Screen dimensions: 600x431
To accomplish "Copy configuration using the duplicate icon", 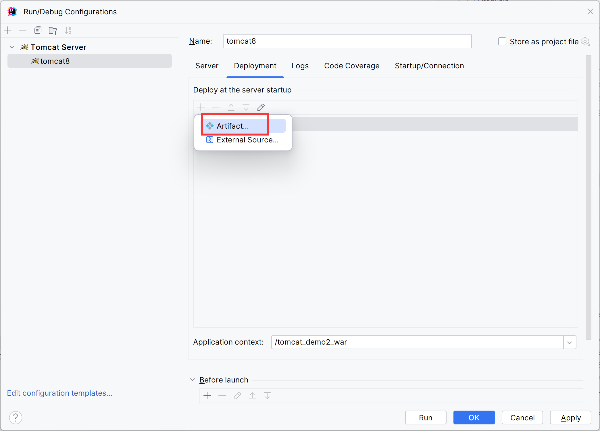I will pyautogui.click(x=38, y=30).
